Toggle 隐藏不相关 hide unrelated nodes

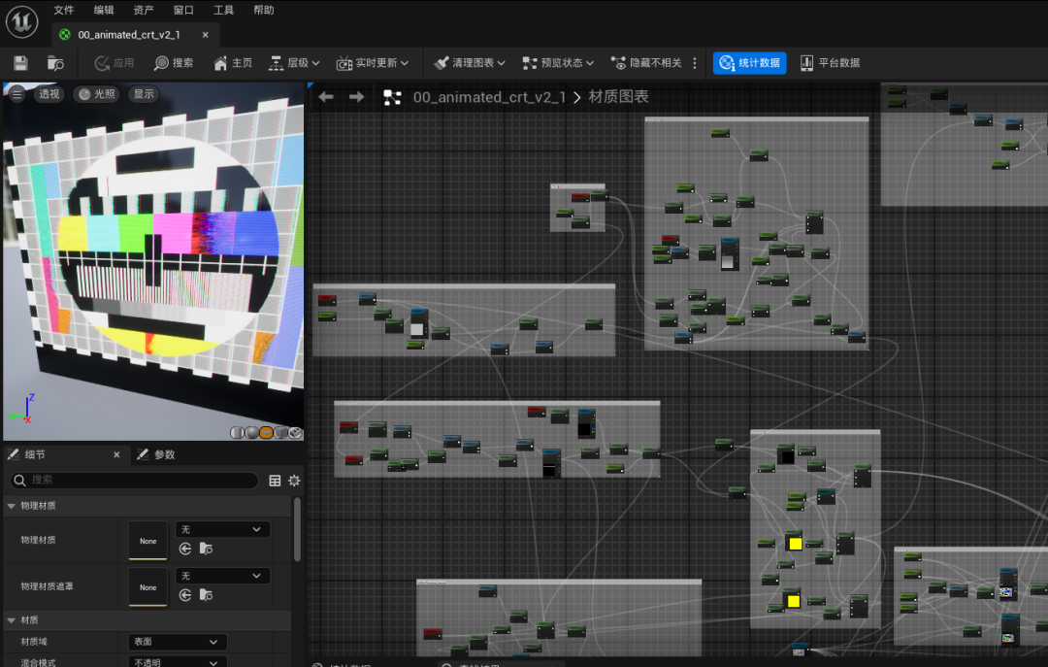tap(646, 63)
